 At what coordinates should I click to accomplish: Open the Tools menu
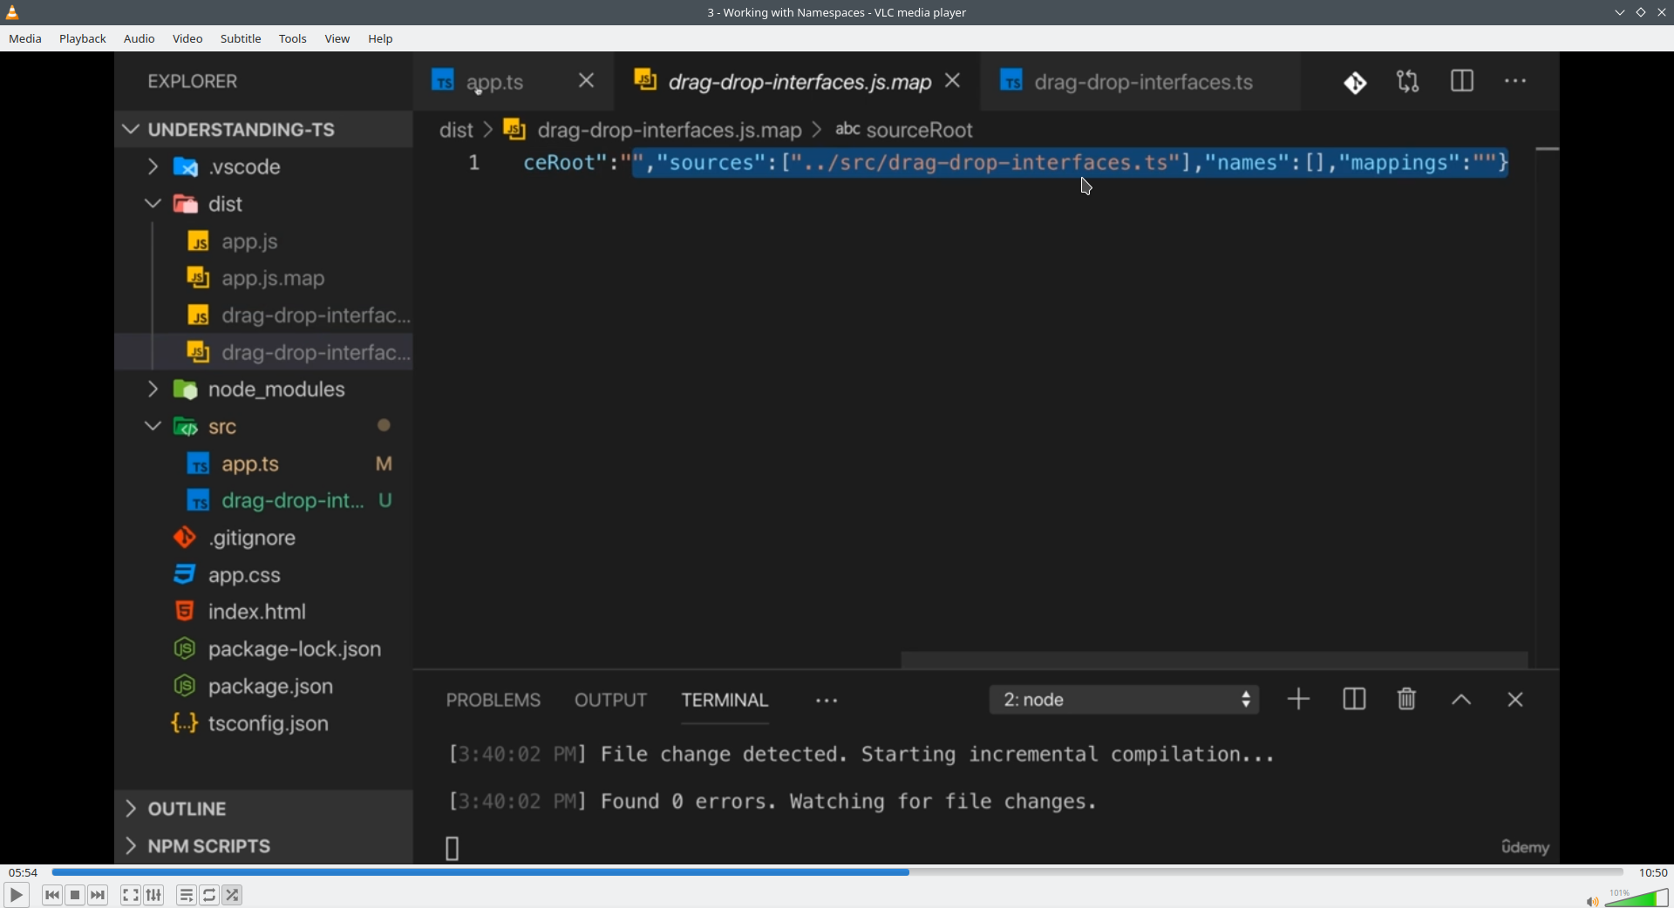[293, 38]
